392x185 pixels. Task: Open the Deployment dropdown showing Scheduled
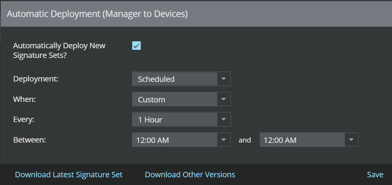click(x=181, y=79)
